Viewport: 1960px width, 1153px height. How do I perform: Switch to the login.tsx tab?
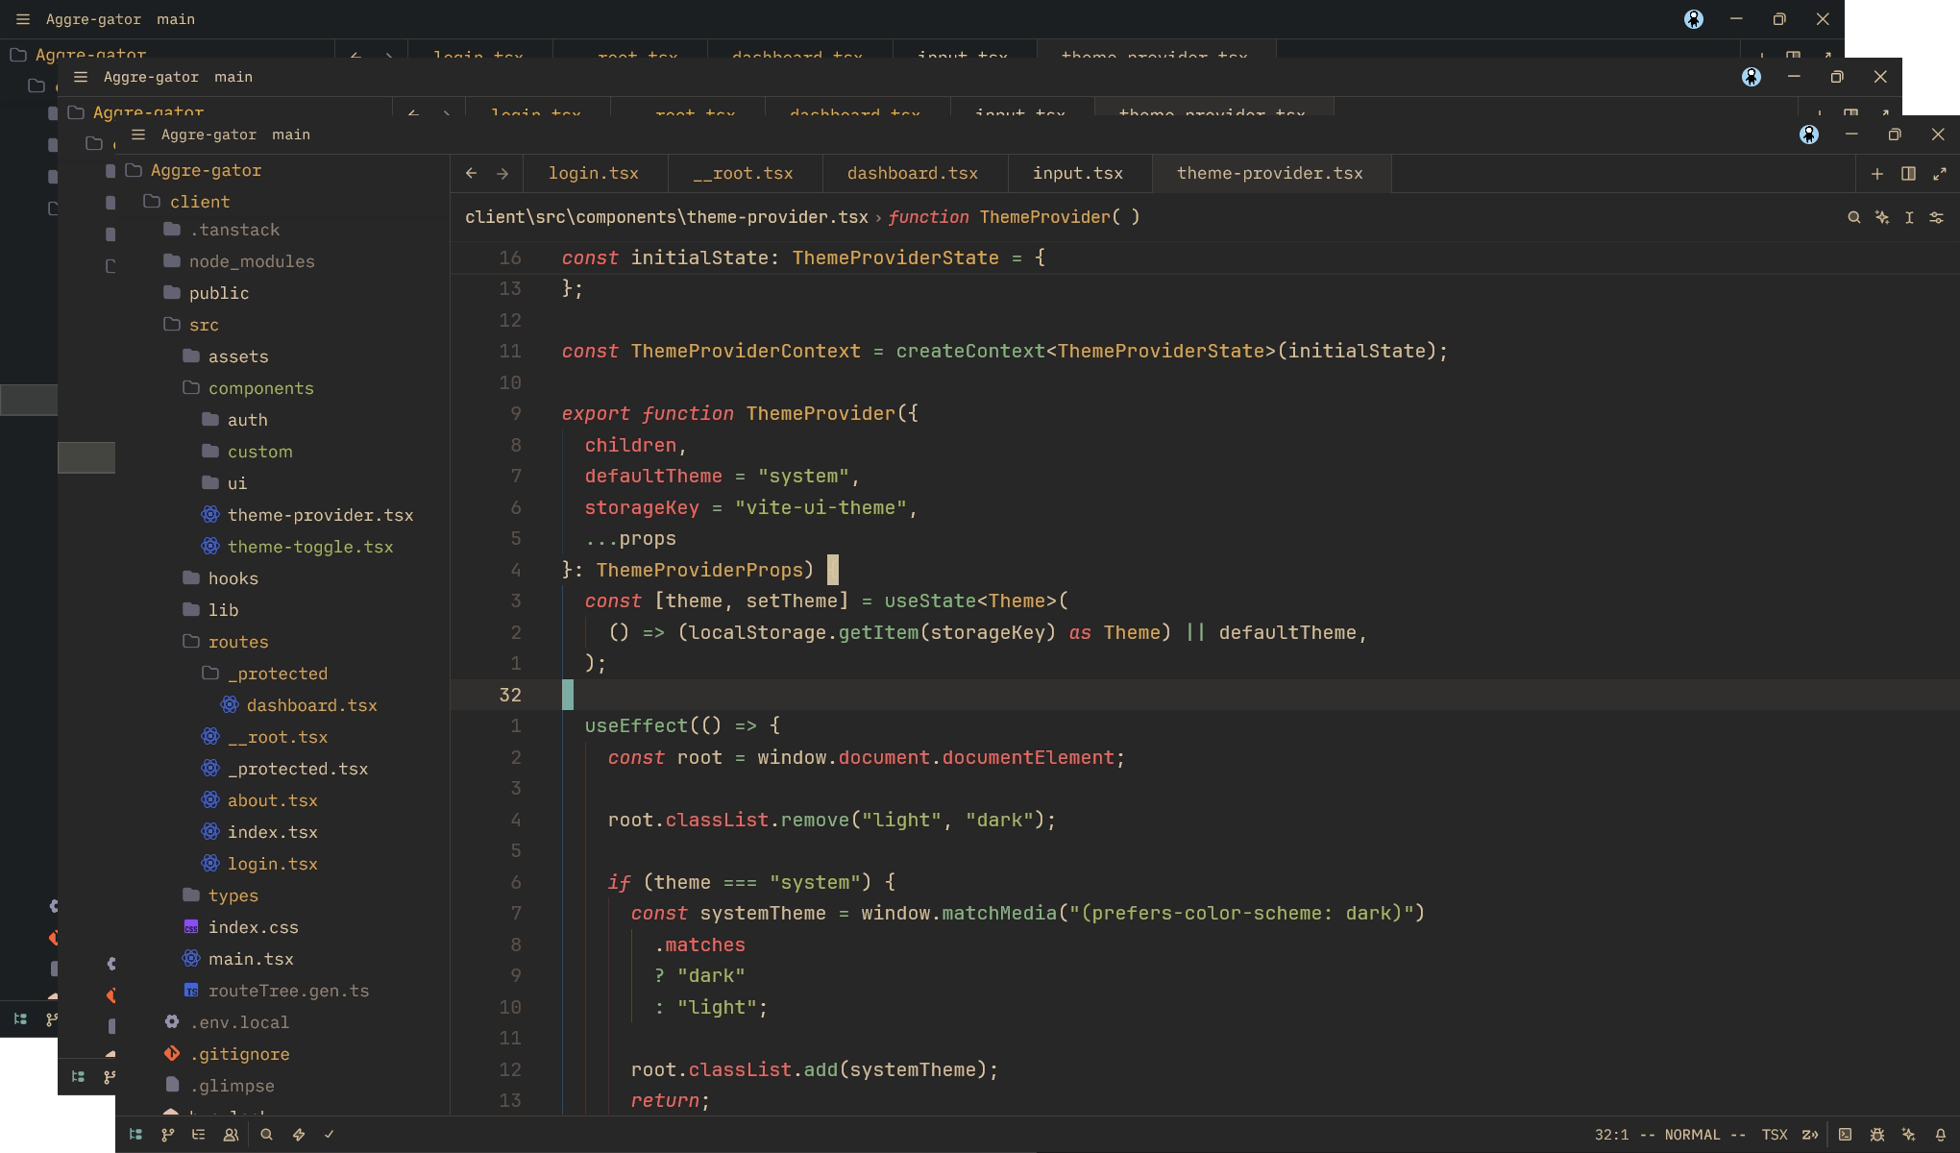[x=594, y=174]
